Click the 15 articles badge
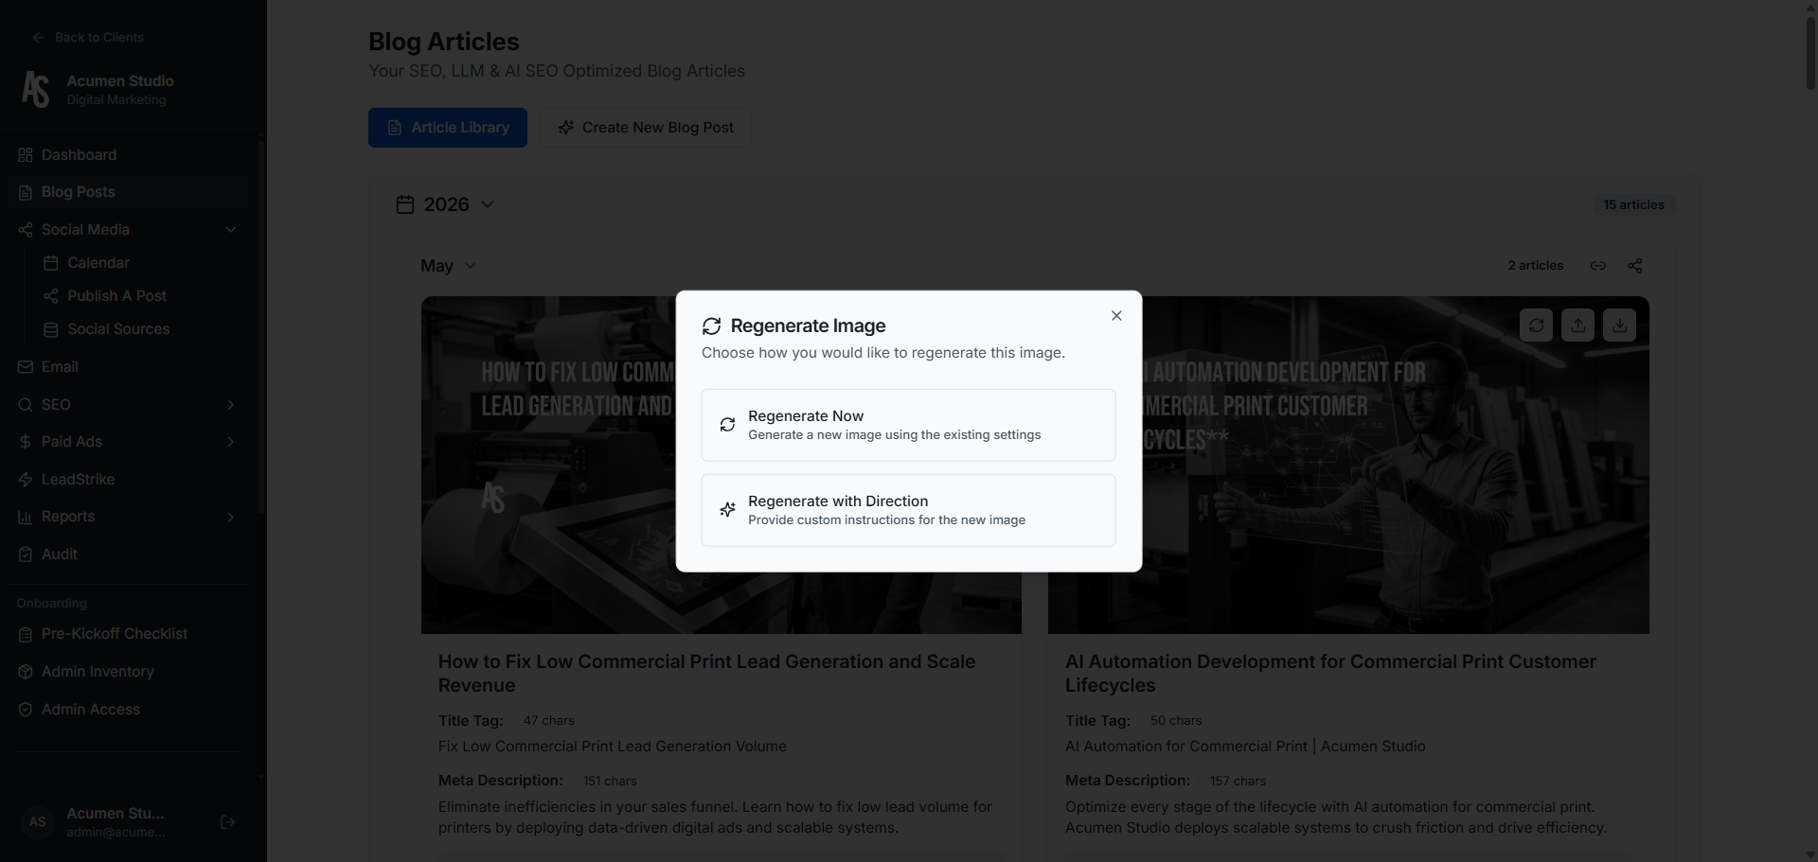This screenshot has width=1818, height=862. pyautogui.click(x=1633, y=204)
